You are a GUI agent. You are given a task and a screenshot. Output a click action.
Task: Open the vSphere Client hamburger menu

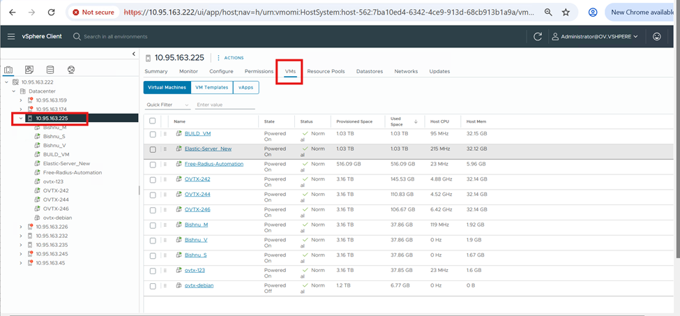point(11,36)
